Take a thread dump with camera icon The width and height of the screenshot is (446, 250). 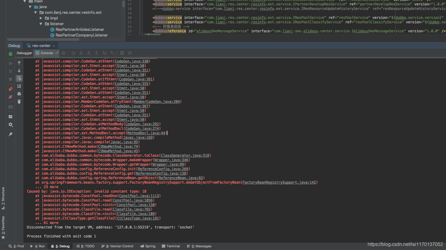[x=10, y=106]
